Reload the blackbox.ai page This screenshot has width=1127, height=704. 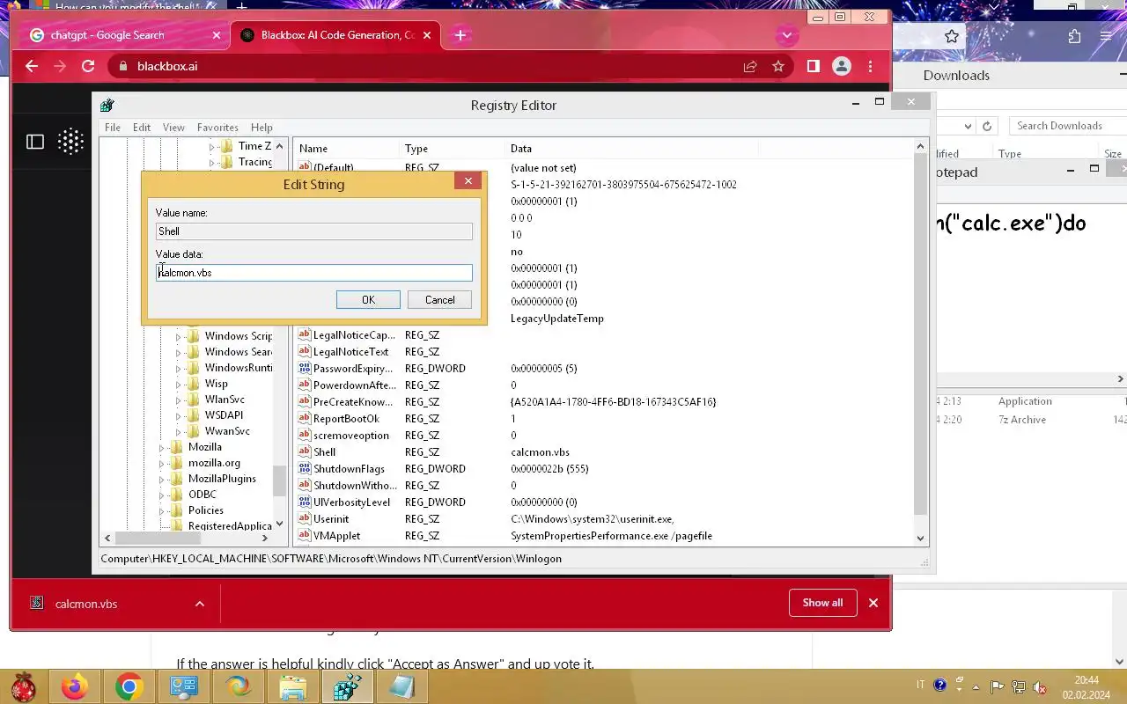click(88, 66)
